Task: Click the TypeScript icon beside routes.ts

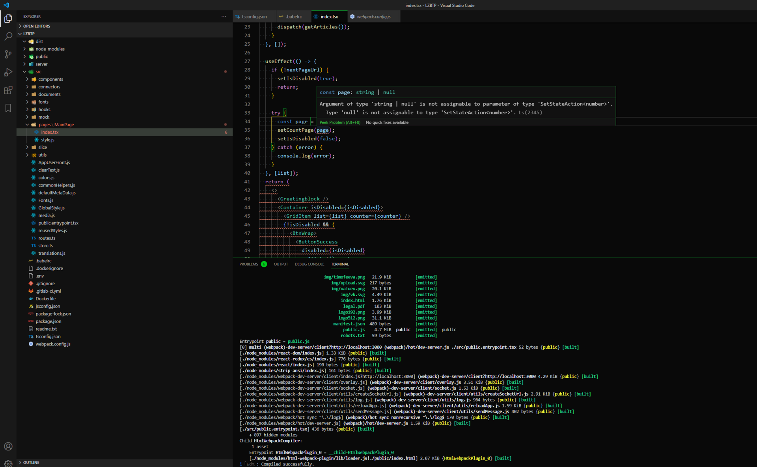Action: tap(34, 238)
